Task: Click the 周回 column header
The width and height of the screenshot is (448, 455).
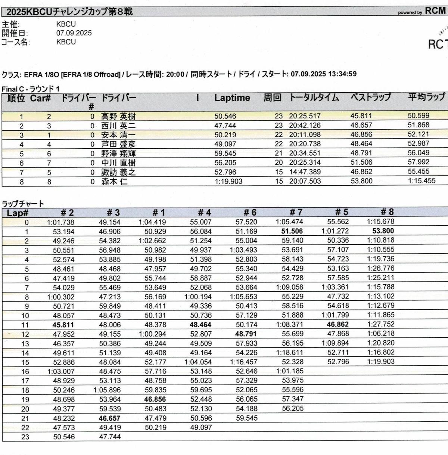Action: coord(273,98)
